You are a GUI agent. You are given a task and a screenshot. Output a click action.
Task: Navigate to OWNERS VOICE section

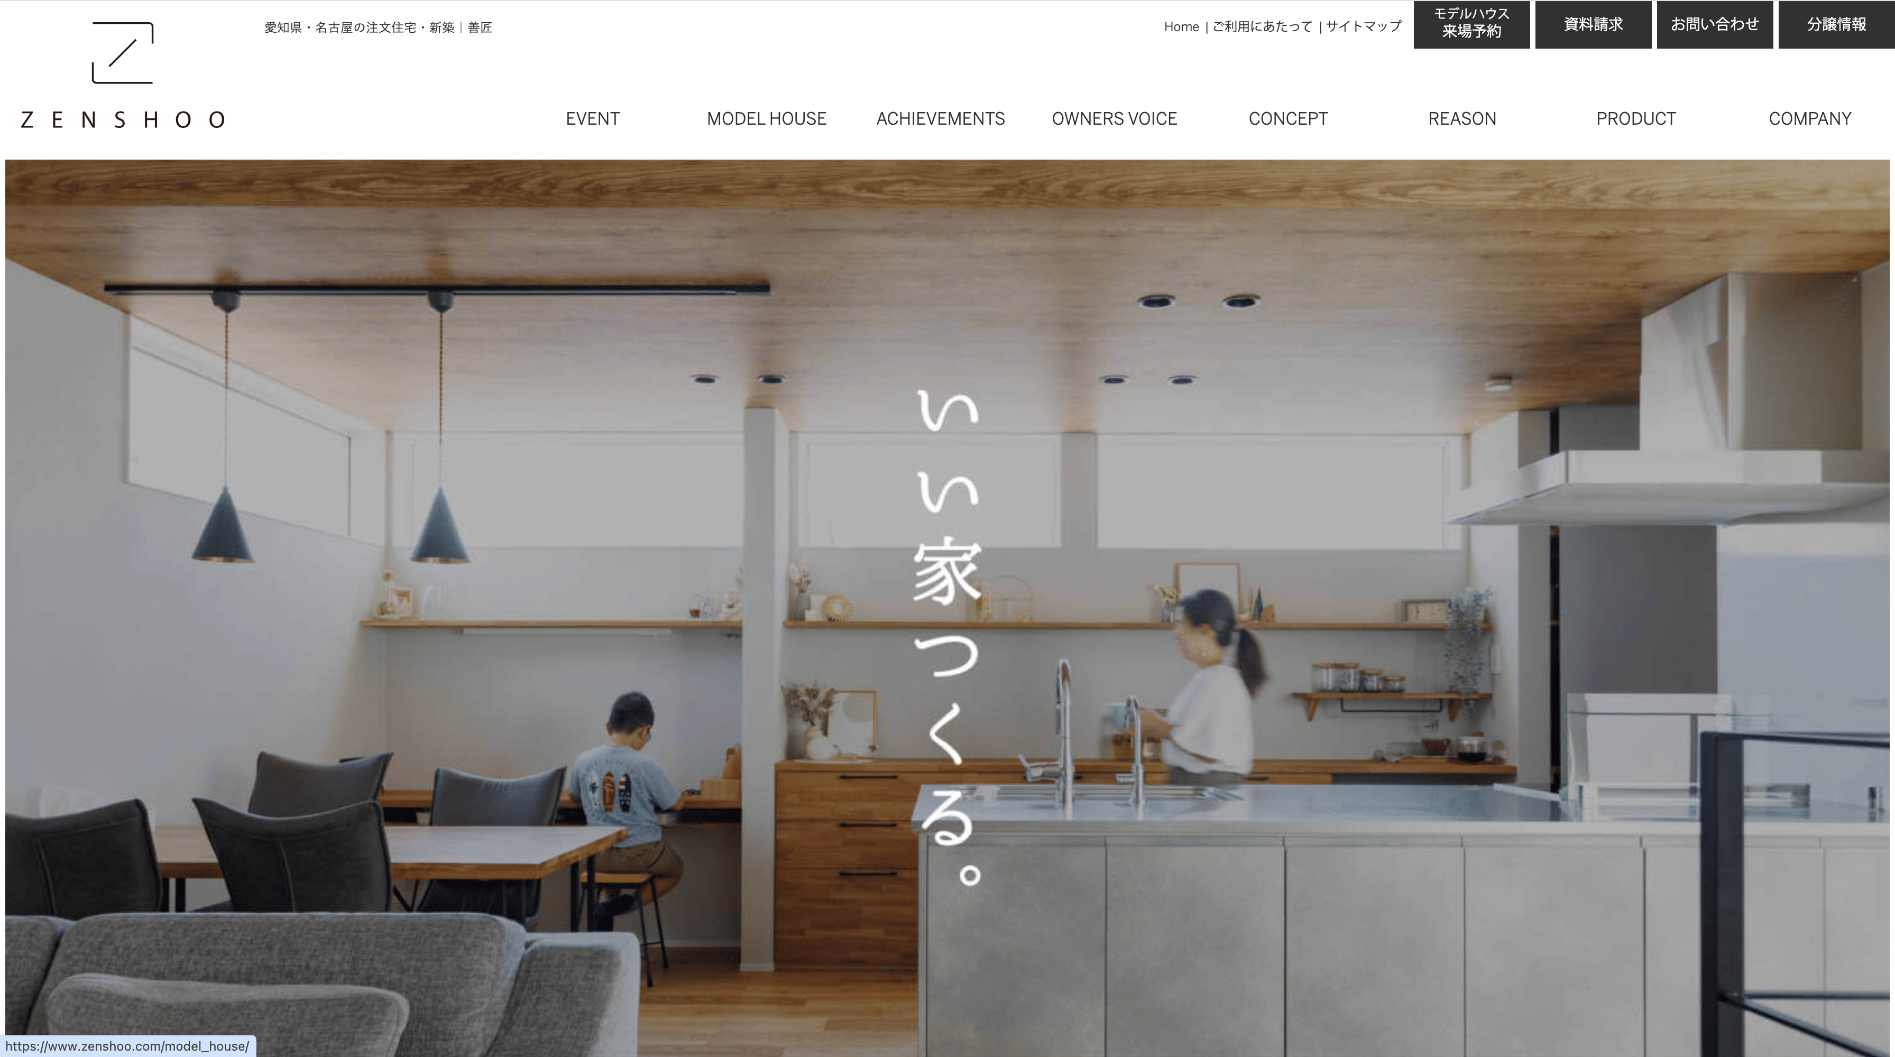click(x=1114, y=118)
